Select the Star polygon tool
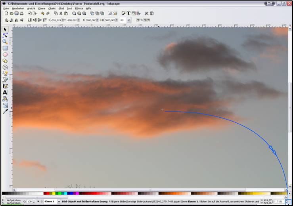Image resolution: width=293 pixels, height=206 pixels. coord(5,61)
